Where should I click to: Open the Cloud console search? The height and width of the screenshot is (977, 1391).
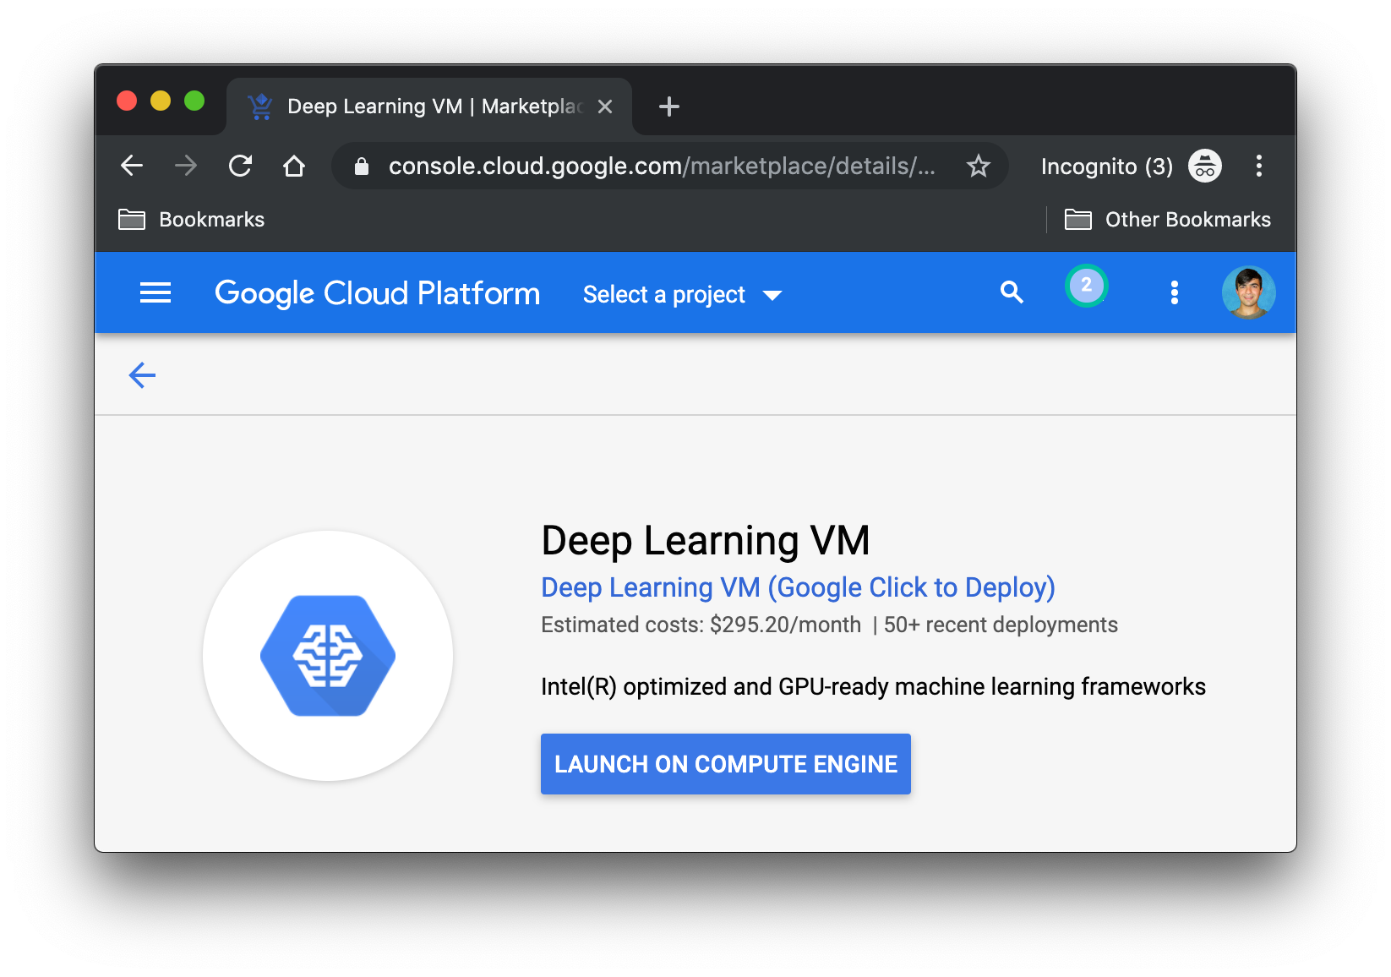coord(1012,292)
